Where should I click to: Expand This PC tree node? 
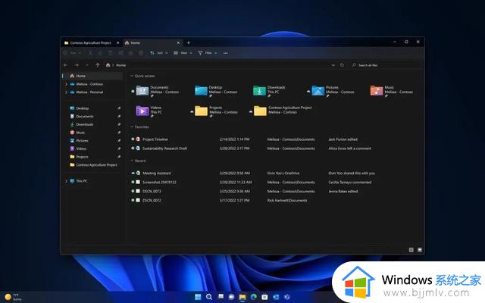[66, 181]
